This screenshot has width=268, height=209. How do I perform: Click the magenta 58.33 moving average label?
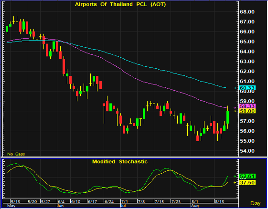[247, 106]
